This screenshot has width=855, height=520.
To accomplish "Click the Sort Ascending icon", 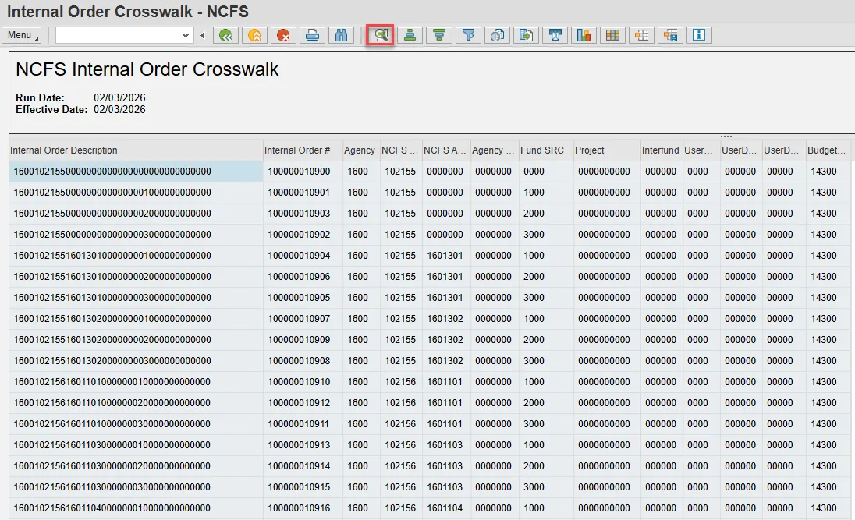I will pyautogui.click(x=410, y=35).
